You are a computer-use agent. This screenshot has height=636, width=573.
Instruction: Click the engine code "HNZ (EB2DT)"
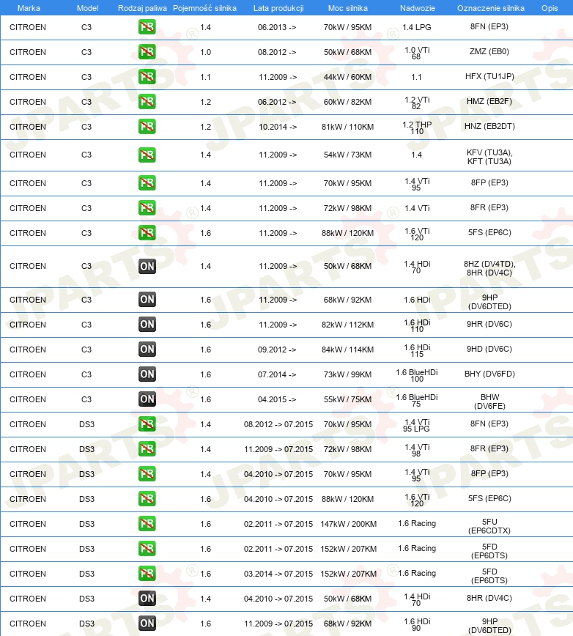(x=489, y=126)
